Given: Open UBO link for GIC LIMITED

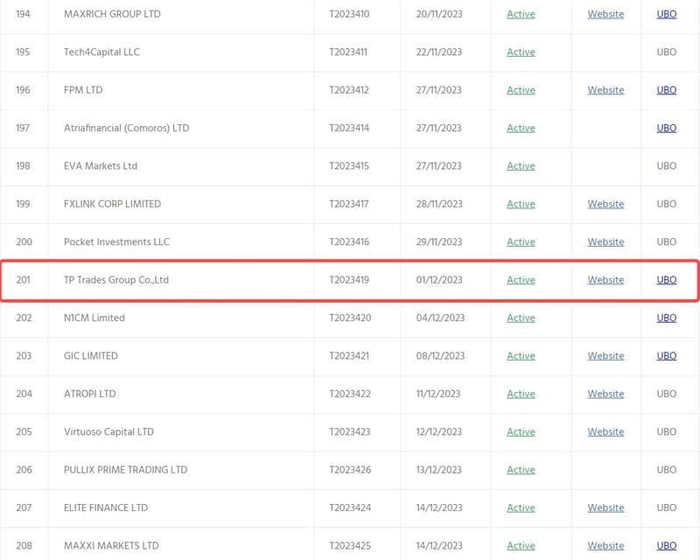Looking at the screenshot, I should (667, 356).
